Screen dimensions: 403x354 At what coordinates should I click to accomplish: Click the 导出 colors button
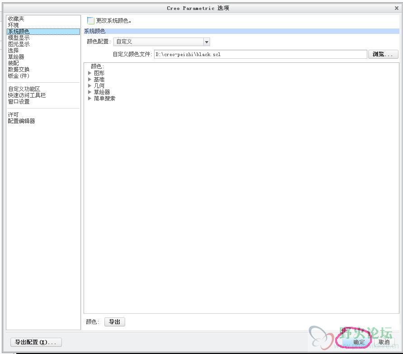(x=115, y=322)
